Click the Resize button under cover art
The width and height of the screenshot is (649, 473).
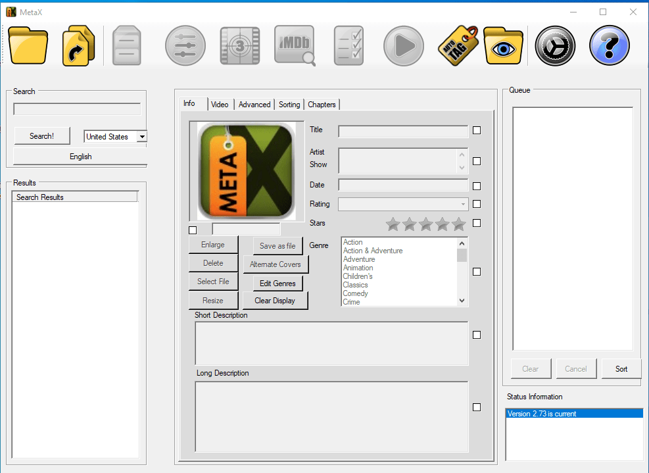tap(213, 300)
